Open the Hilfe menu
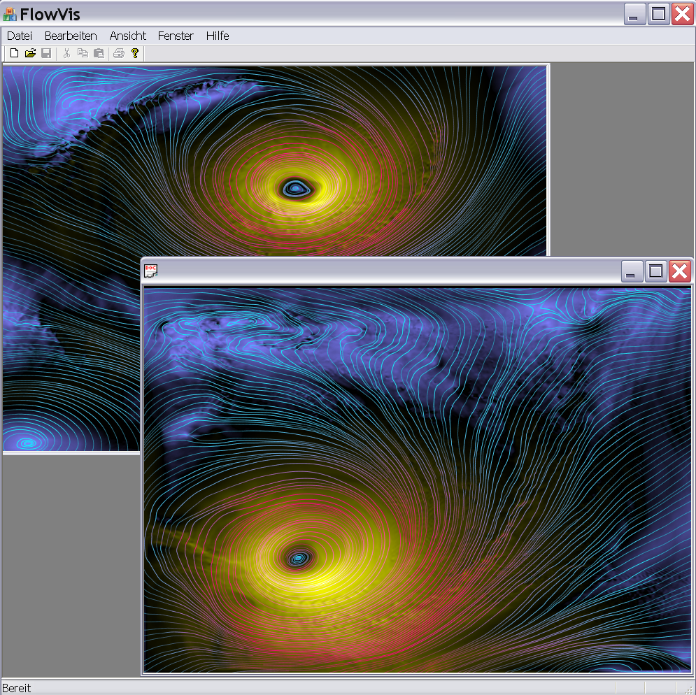This screenshot has width=696, height=695. [x=218, y=36]
